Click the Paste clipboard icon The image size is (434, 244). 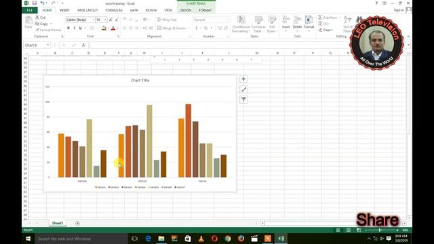point(28,20)
